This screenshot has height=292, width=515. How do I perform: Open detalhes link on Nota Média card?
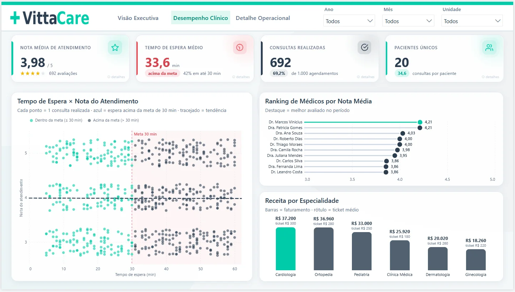click(116, 77)
